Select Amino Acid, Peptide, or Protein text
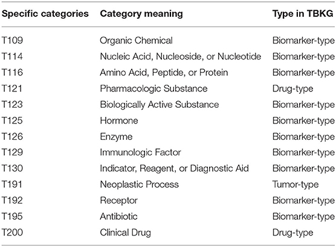336x247 pixels. pos(164,73)
